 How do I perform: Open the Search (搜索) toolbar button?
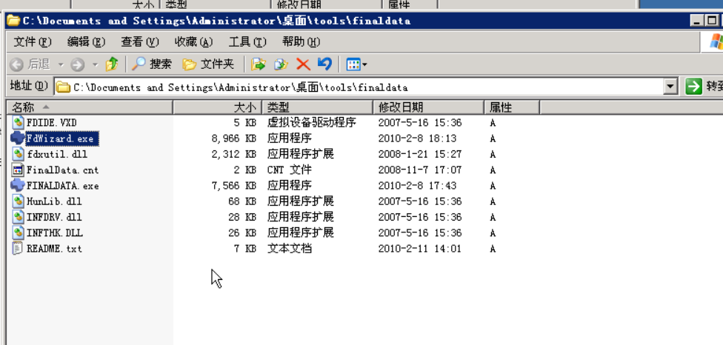coord(152,64)
